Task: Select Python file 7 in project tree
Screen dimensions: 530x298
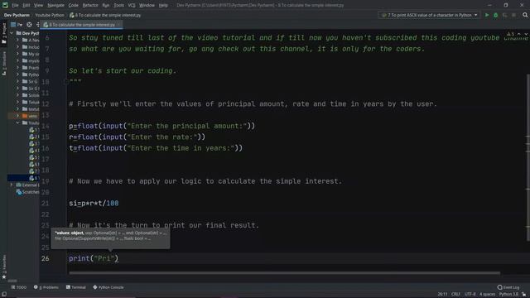Action: 34,171
